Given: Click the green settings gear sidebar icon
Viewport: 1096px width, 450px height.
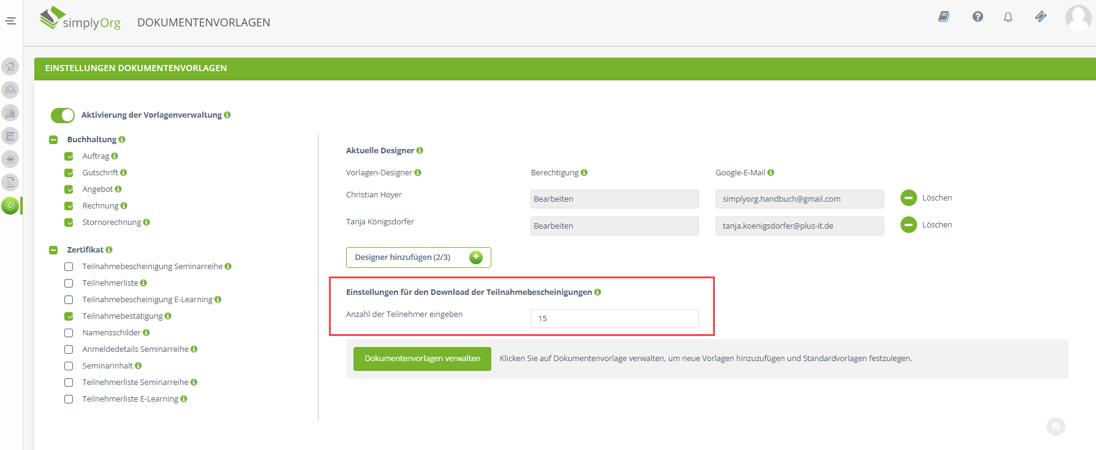Looking at the screenshot, I should pos(10,206).
